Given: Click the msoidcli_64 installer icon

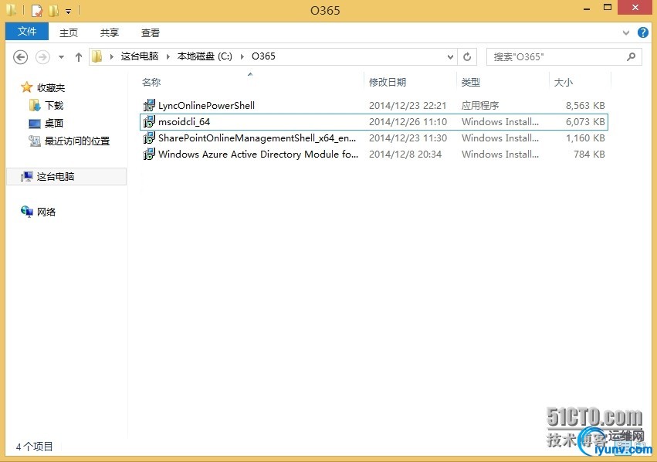Looking at the screenshot, I should (x=149, y=121).
